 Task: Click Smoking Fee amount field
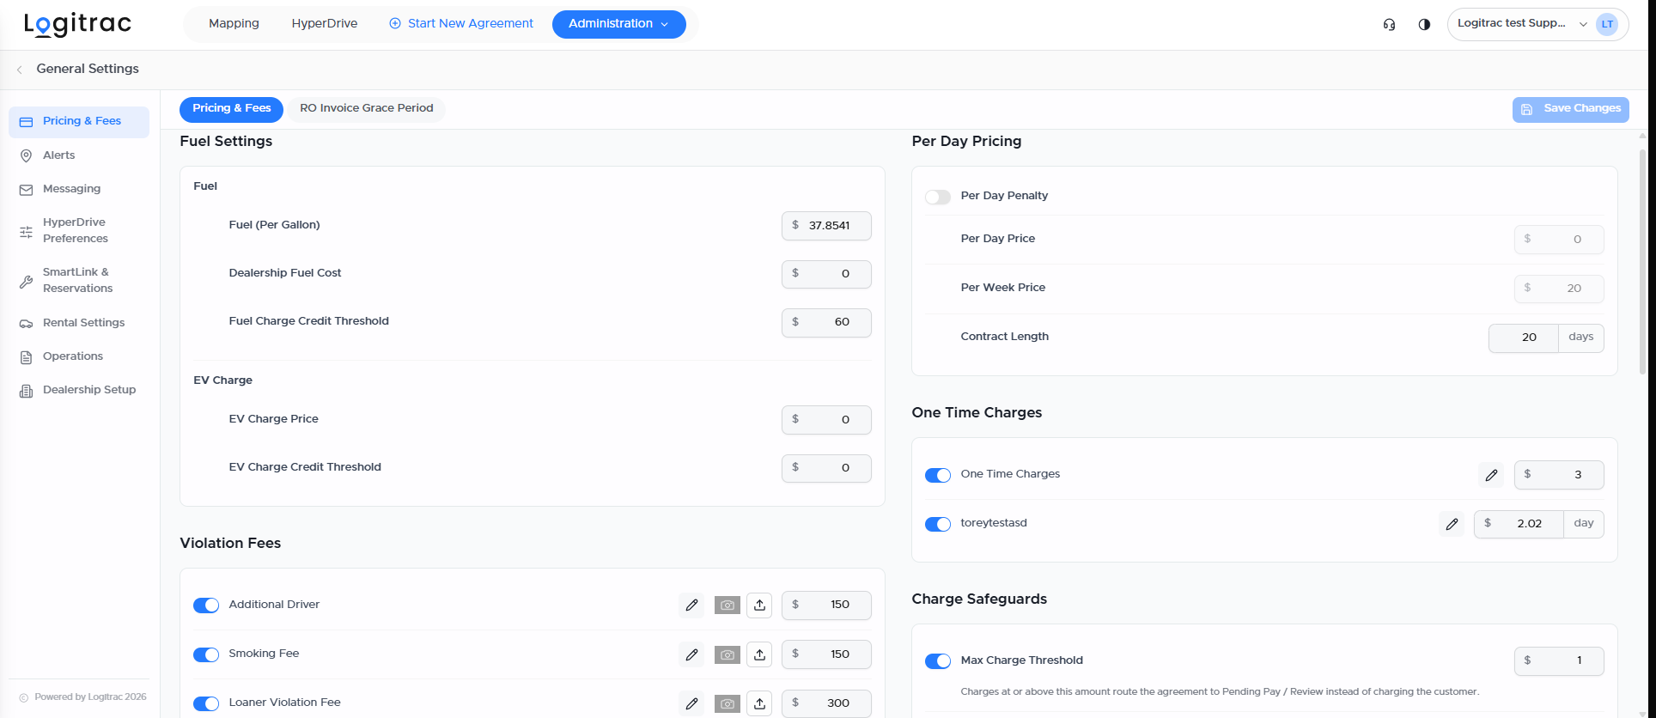point(826,654)
